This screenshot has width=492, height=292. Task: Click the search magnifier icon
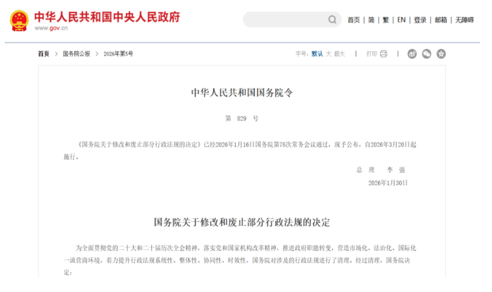[x=333, y=20]
